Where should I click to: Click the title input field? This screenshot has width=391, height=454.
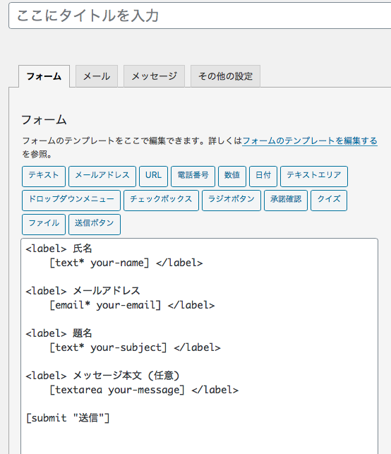(200, 16)
